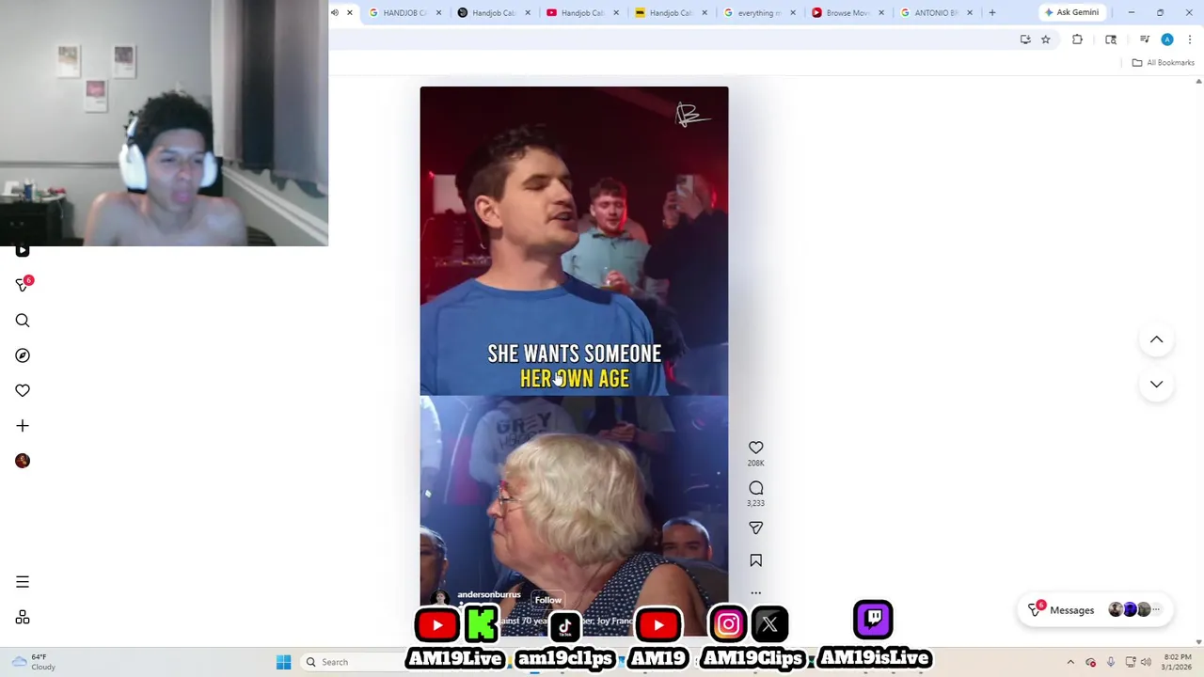Image resolution: width=1204 pixels, height=677 pixels.
Task: Open the clock showing 8:02 PM
Action: (x=1177, y=662)
